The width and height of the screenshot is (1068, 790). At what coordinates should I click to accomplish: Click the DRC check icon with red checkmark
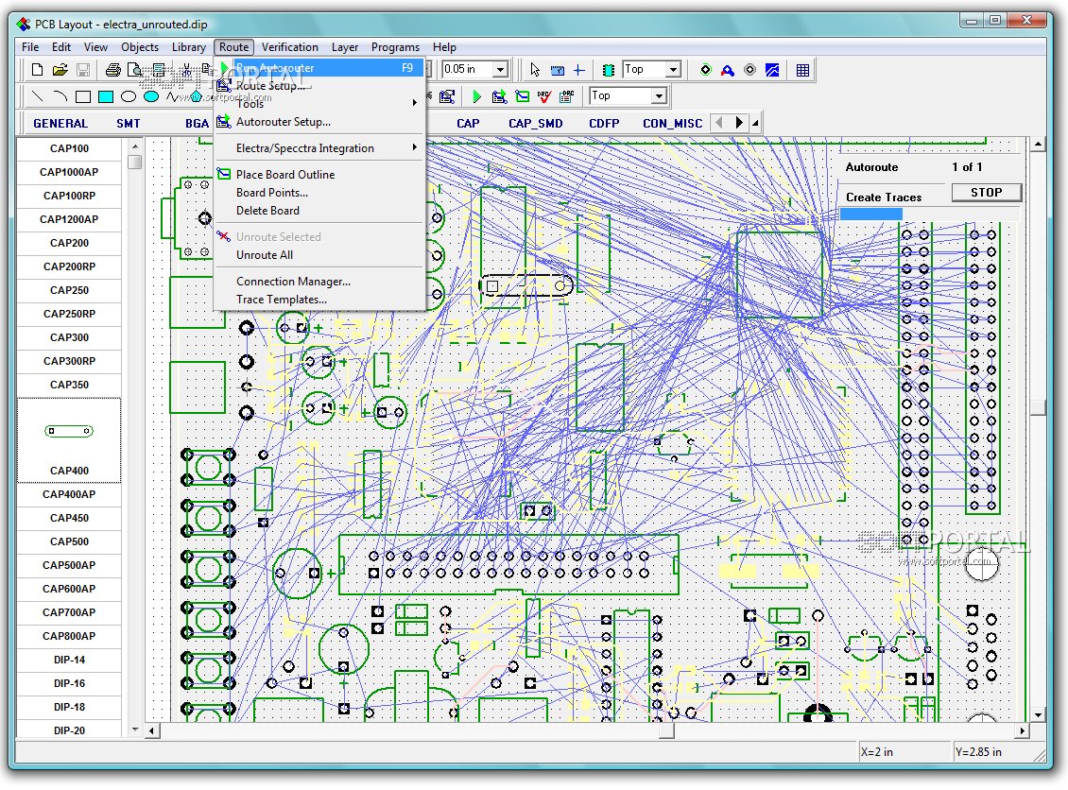544,96
